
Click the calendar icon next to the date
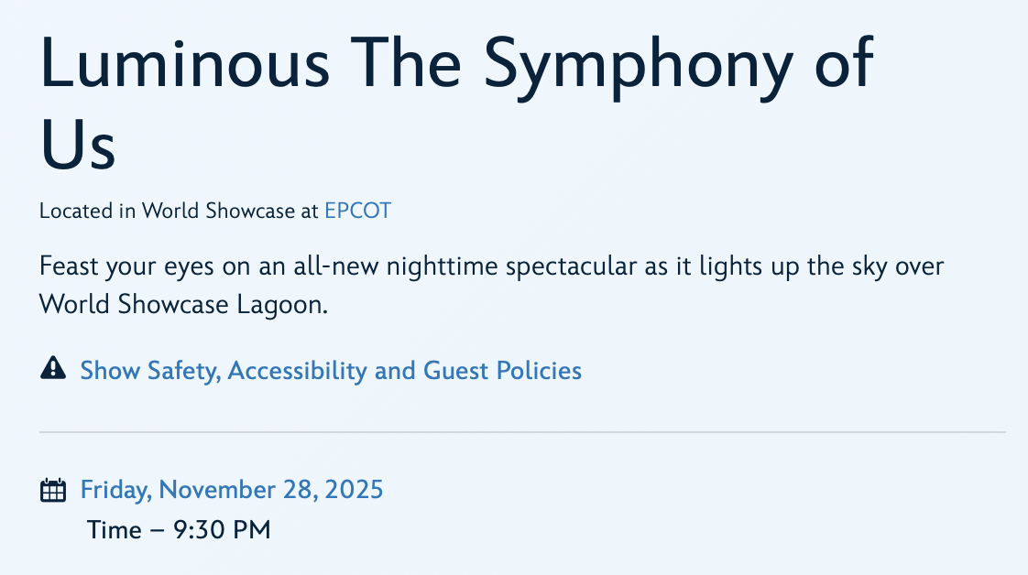tap(54, 491)
